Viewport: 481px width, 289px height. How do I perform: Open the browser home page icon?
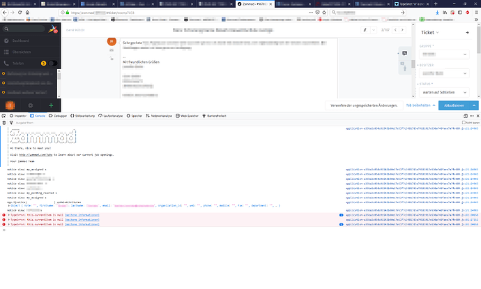(27, 13)
